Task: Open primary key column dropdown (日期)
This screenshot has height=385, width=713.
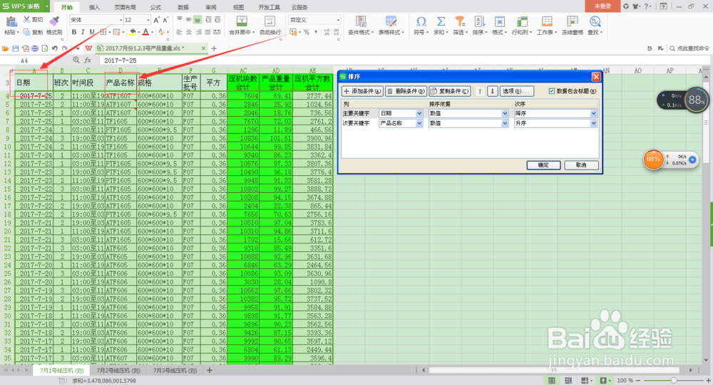Action: coord(419,113)
